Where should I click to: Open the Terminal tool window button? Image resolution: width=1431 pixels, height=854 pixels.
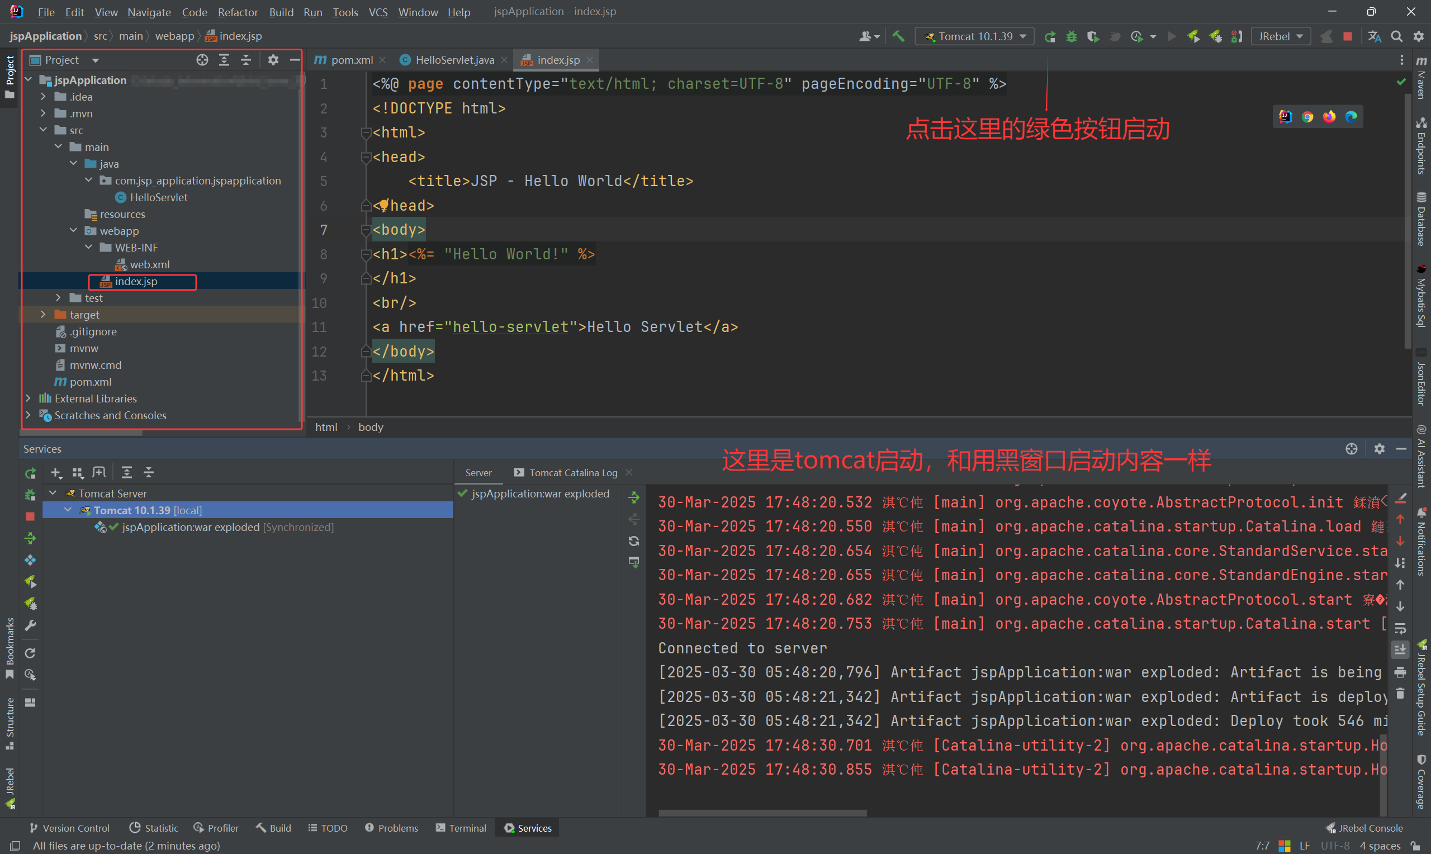click(461, 828)
